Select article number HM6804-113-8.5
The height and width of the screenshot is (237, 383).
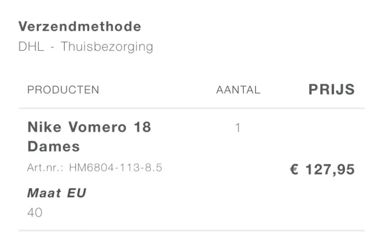[115, 168]
